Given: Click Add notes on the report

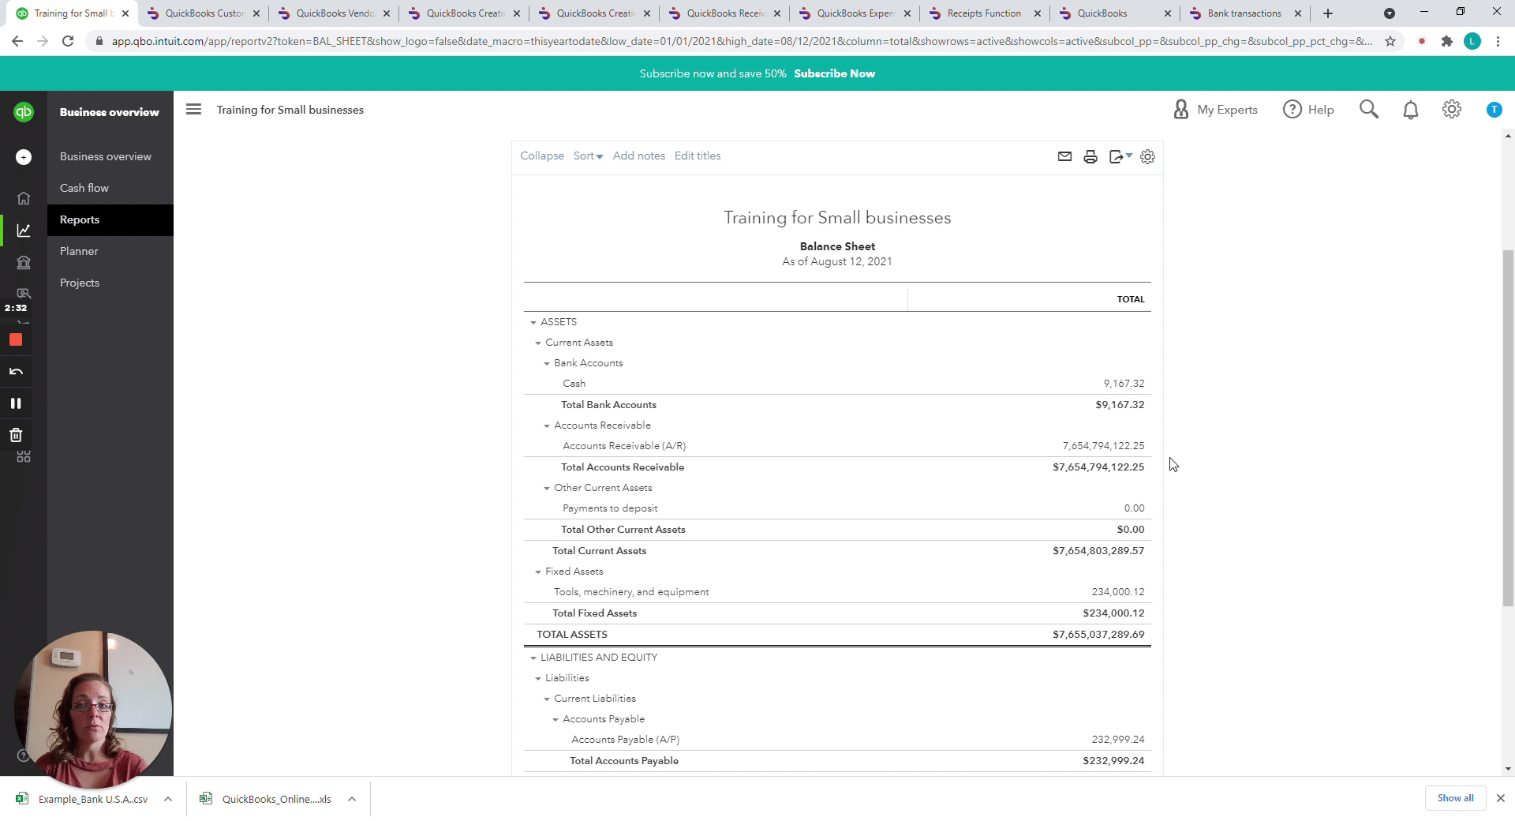Looking at the screenshot, I should pos(638,156).
